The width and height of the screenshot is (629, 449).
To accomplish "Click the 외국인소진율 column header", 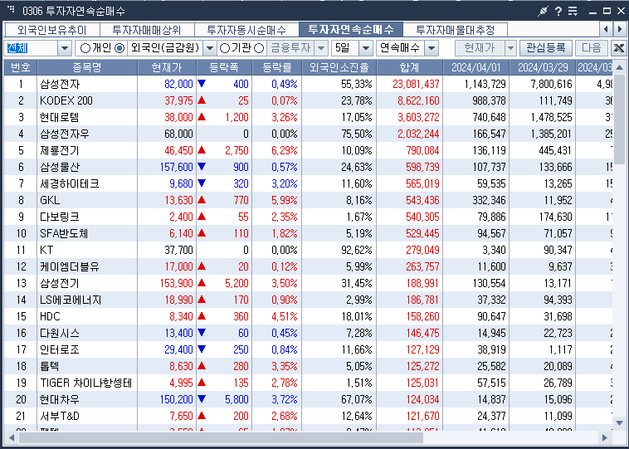I will pyautogui.click(x=339, y=67).
